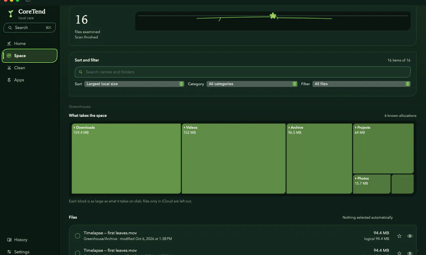This screenshot has height=255, width=426.
Task: Click the flower marker on the scan line
Action: click(x=273, y=15)
